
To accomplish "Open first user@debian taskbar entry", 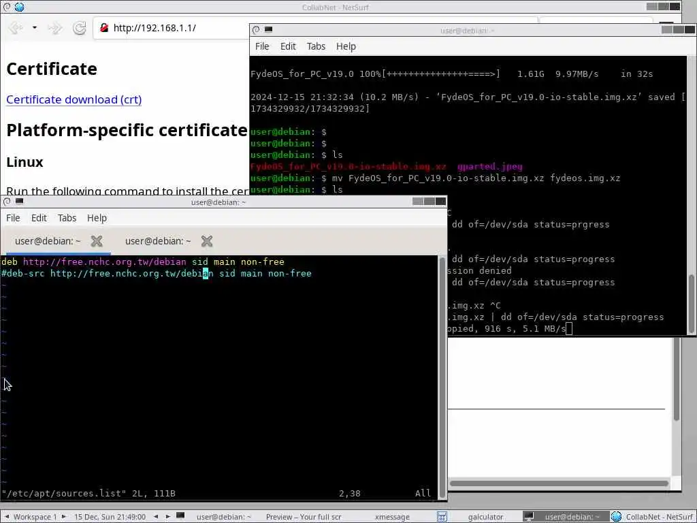I will [223, 517].
